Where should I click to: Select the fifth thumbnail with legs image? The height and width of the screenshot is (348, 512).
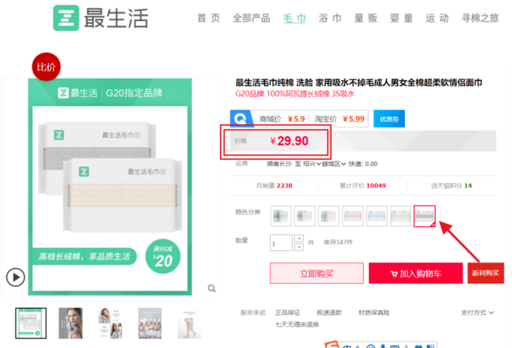189,323
